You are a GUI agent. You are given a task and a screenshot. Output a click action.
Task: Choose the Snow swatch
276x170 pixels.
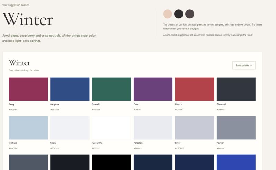pos(70,128)
